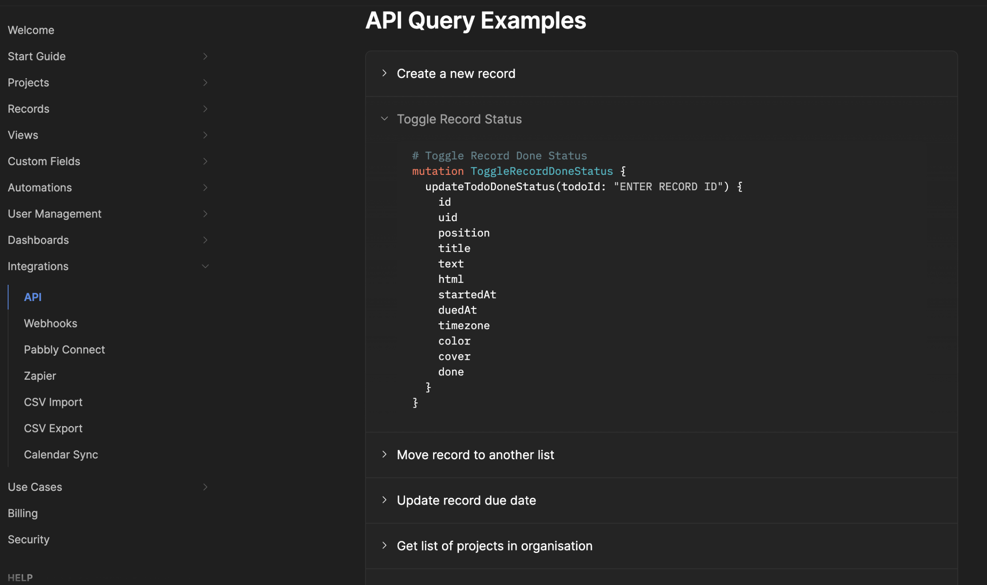The width and height of the screenshot is (987, 585).
Task: Open the Start Guide section
Action: [37, 56]
